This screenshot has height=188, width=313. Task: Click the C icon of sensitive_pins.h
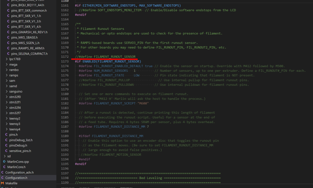click(6, 151)
